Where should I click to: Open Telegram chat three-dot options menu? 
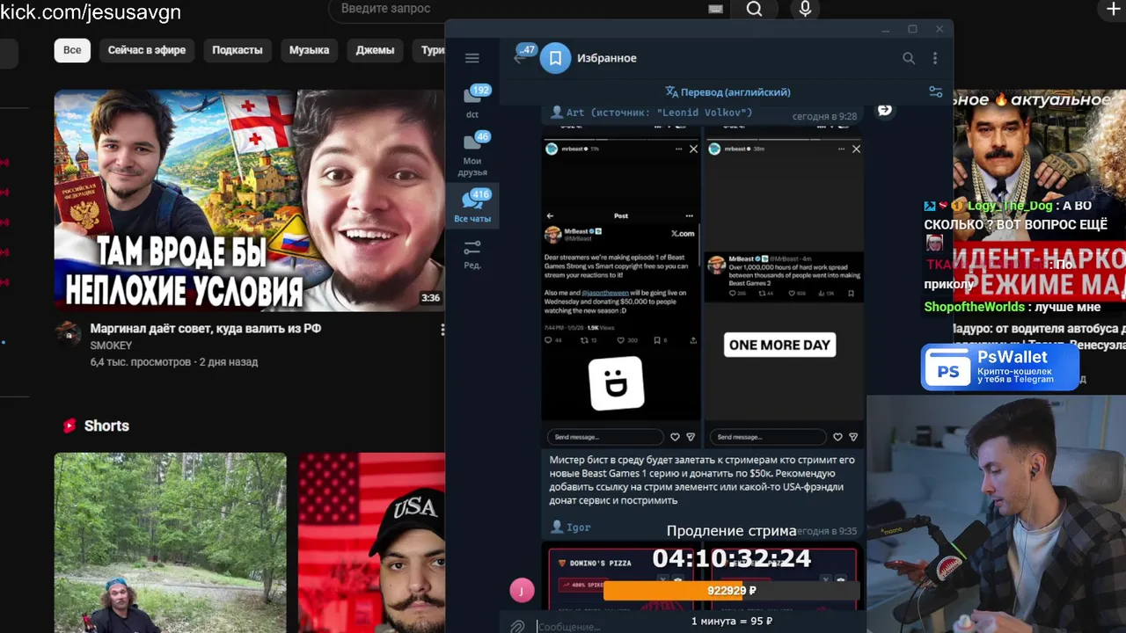click(x=935, y=58)
